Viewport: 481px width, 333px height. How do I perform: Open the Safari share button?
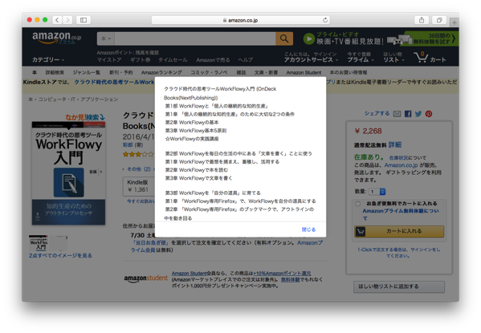pyautogui.click(x=422, y=20)
